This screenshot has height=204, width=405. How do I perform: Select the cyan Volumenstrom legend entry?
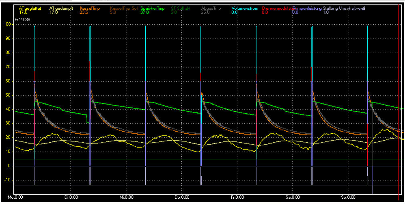point(245,8)
